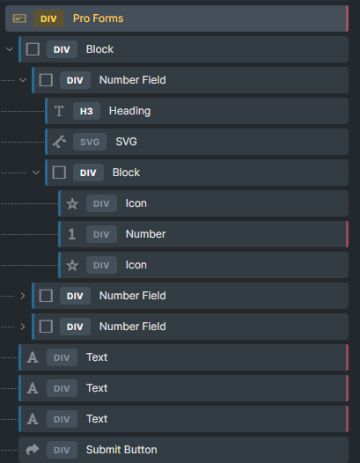Click the Pro Forms form icon
This screenshot has height=463, width=360.
click(x=19, y=18)
